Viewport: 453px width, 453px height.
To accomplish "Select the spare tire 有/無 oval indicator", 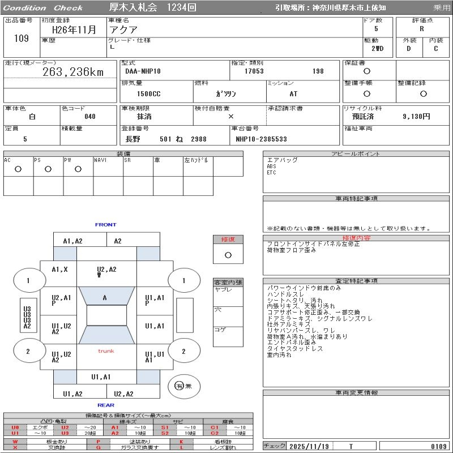I will tap(183, 386).
